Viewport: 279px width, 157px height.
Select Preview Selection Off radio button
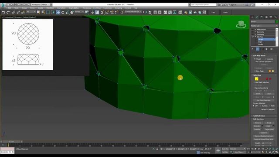coord(253,106)
